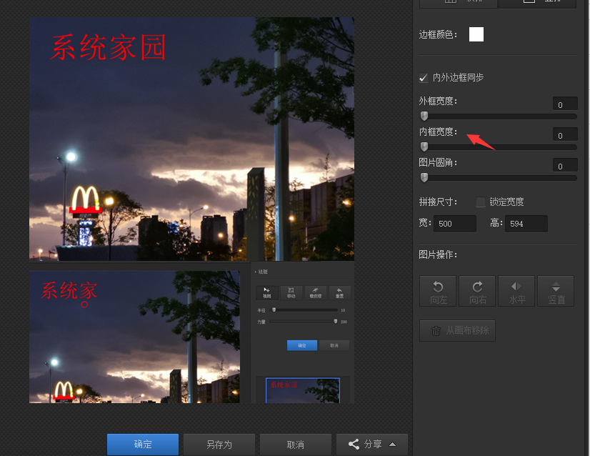This screenshot has height=456, width=590.
Task: Flip image horizontally with 水平 button
Action: coord(516,291)
